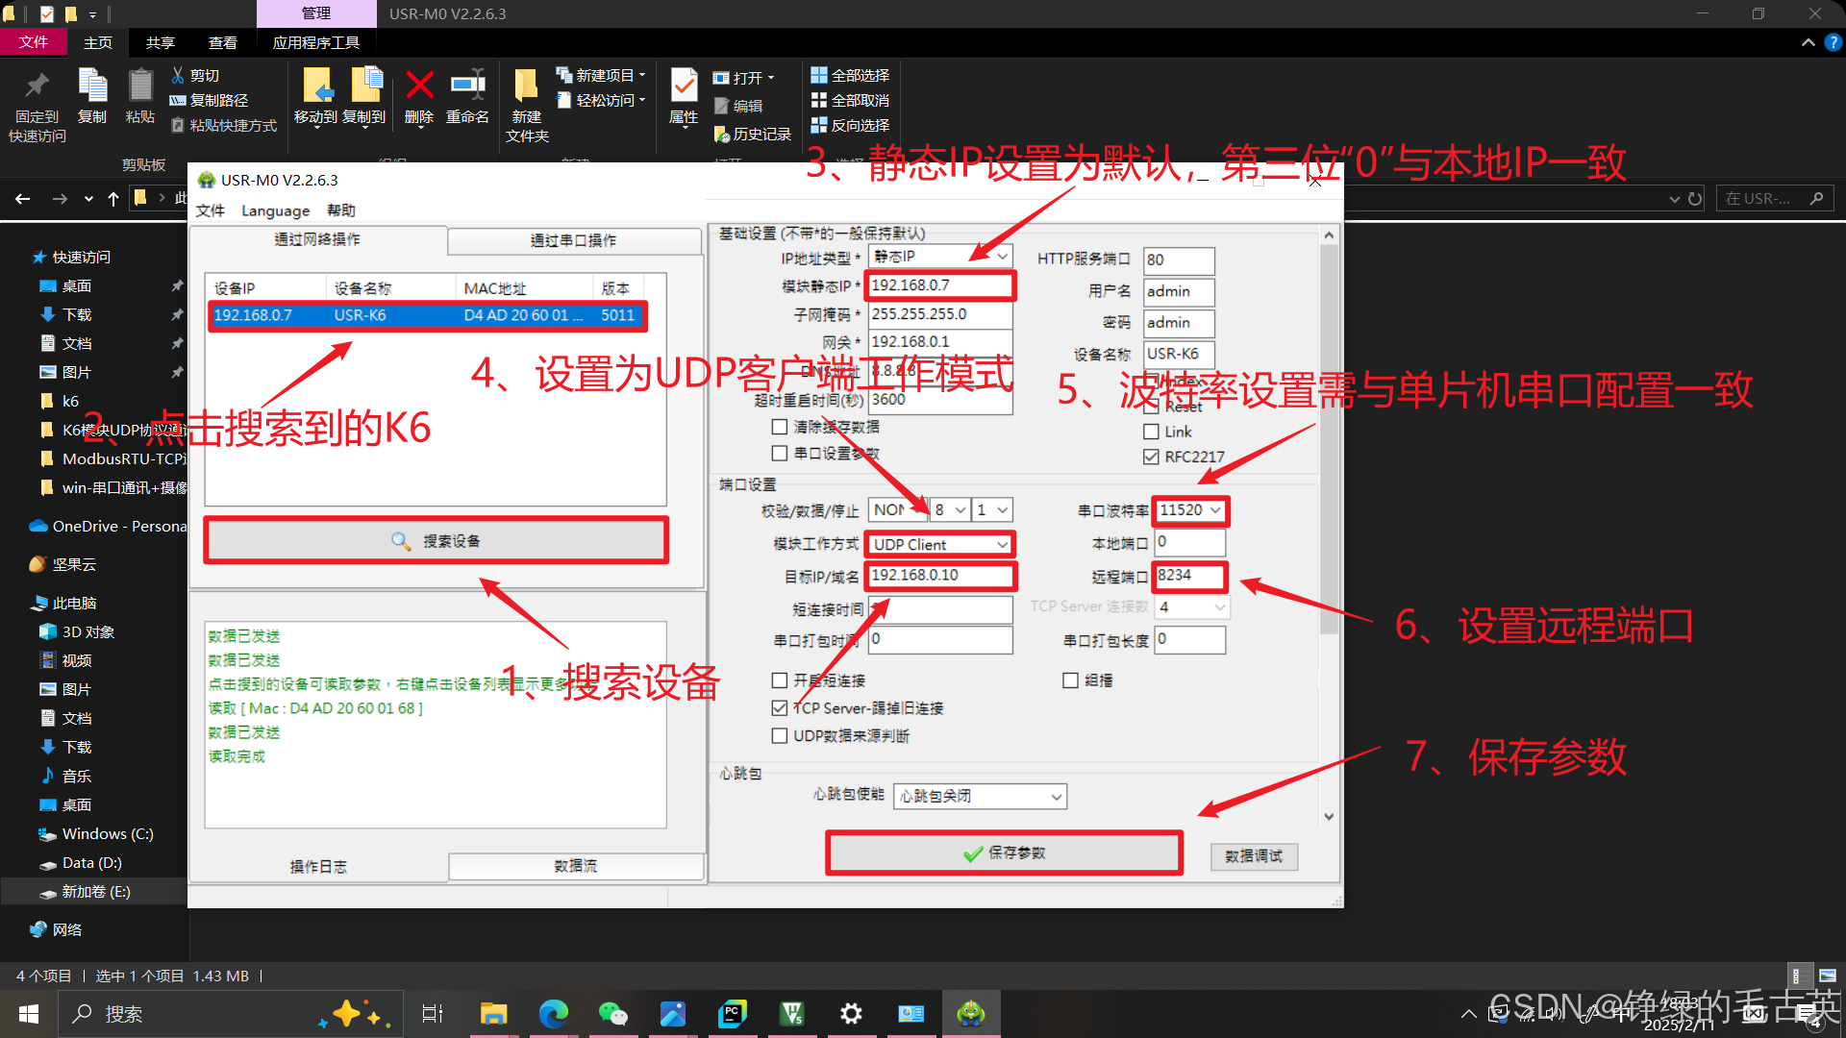The height and width of the screenshot is (1038, 1846).
Task: Click the Properties icon in ribbon
Action: point(684,86)
